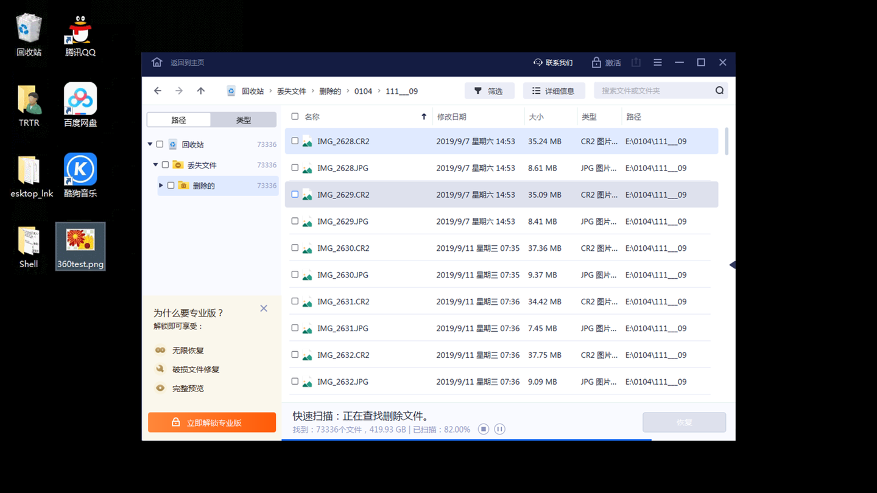Select the Shell folder on desktop
This screenshot has width=877, height=493.
pyautogui.click(x=29, y=247)
